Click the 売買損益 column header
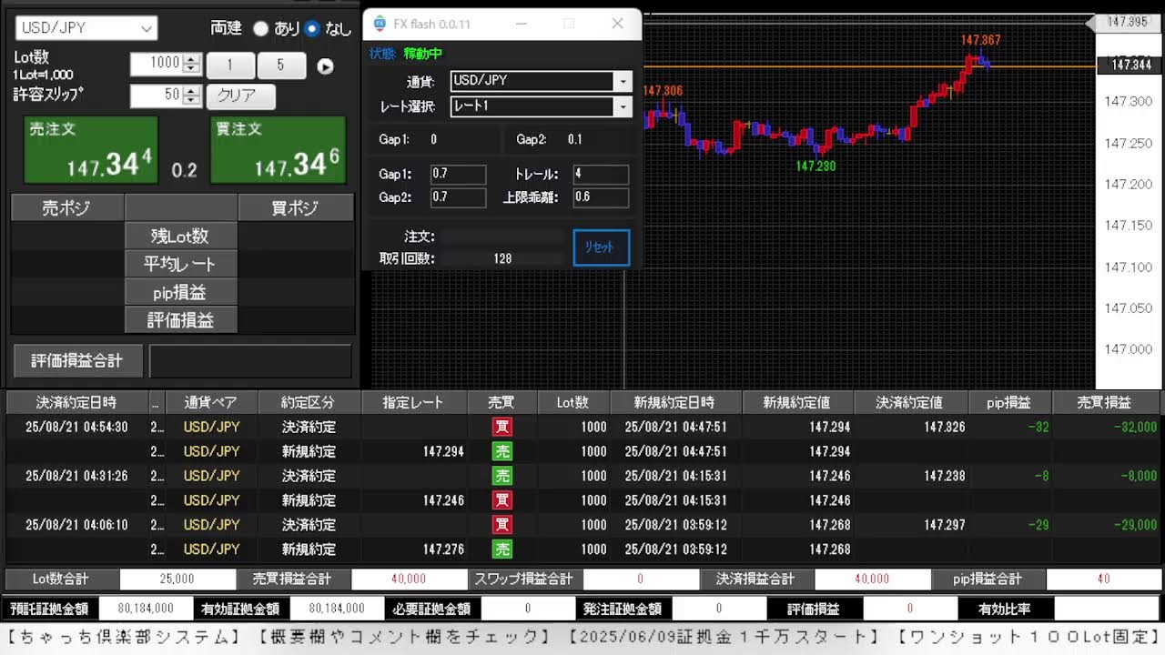 click(1105, 402)
